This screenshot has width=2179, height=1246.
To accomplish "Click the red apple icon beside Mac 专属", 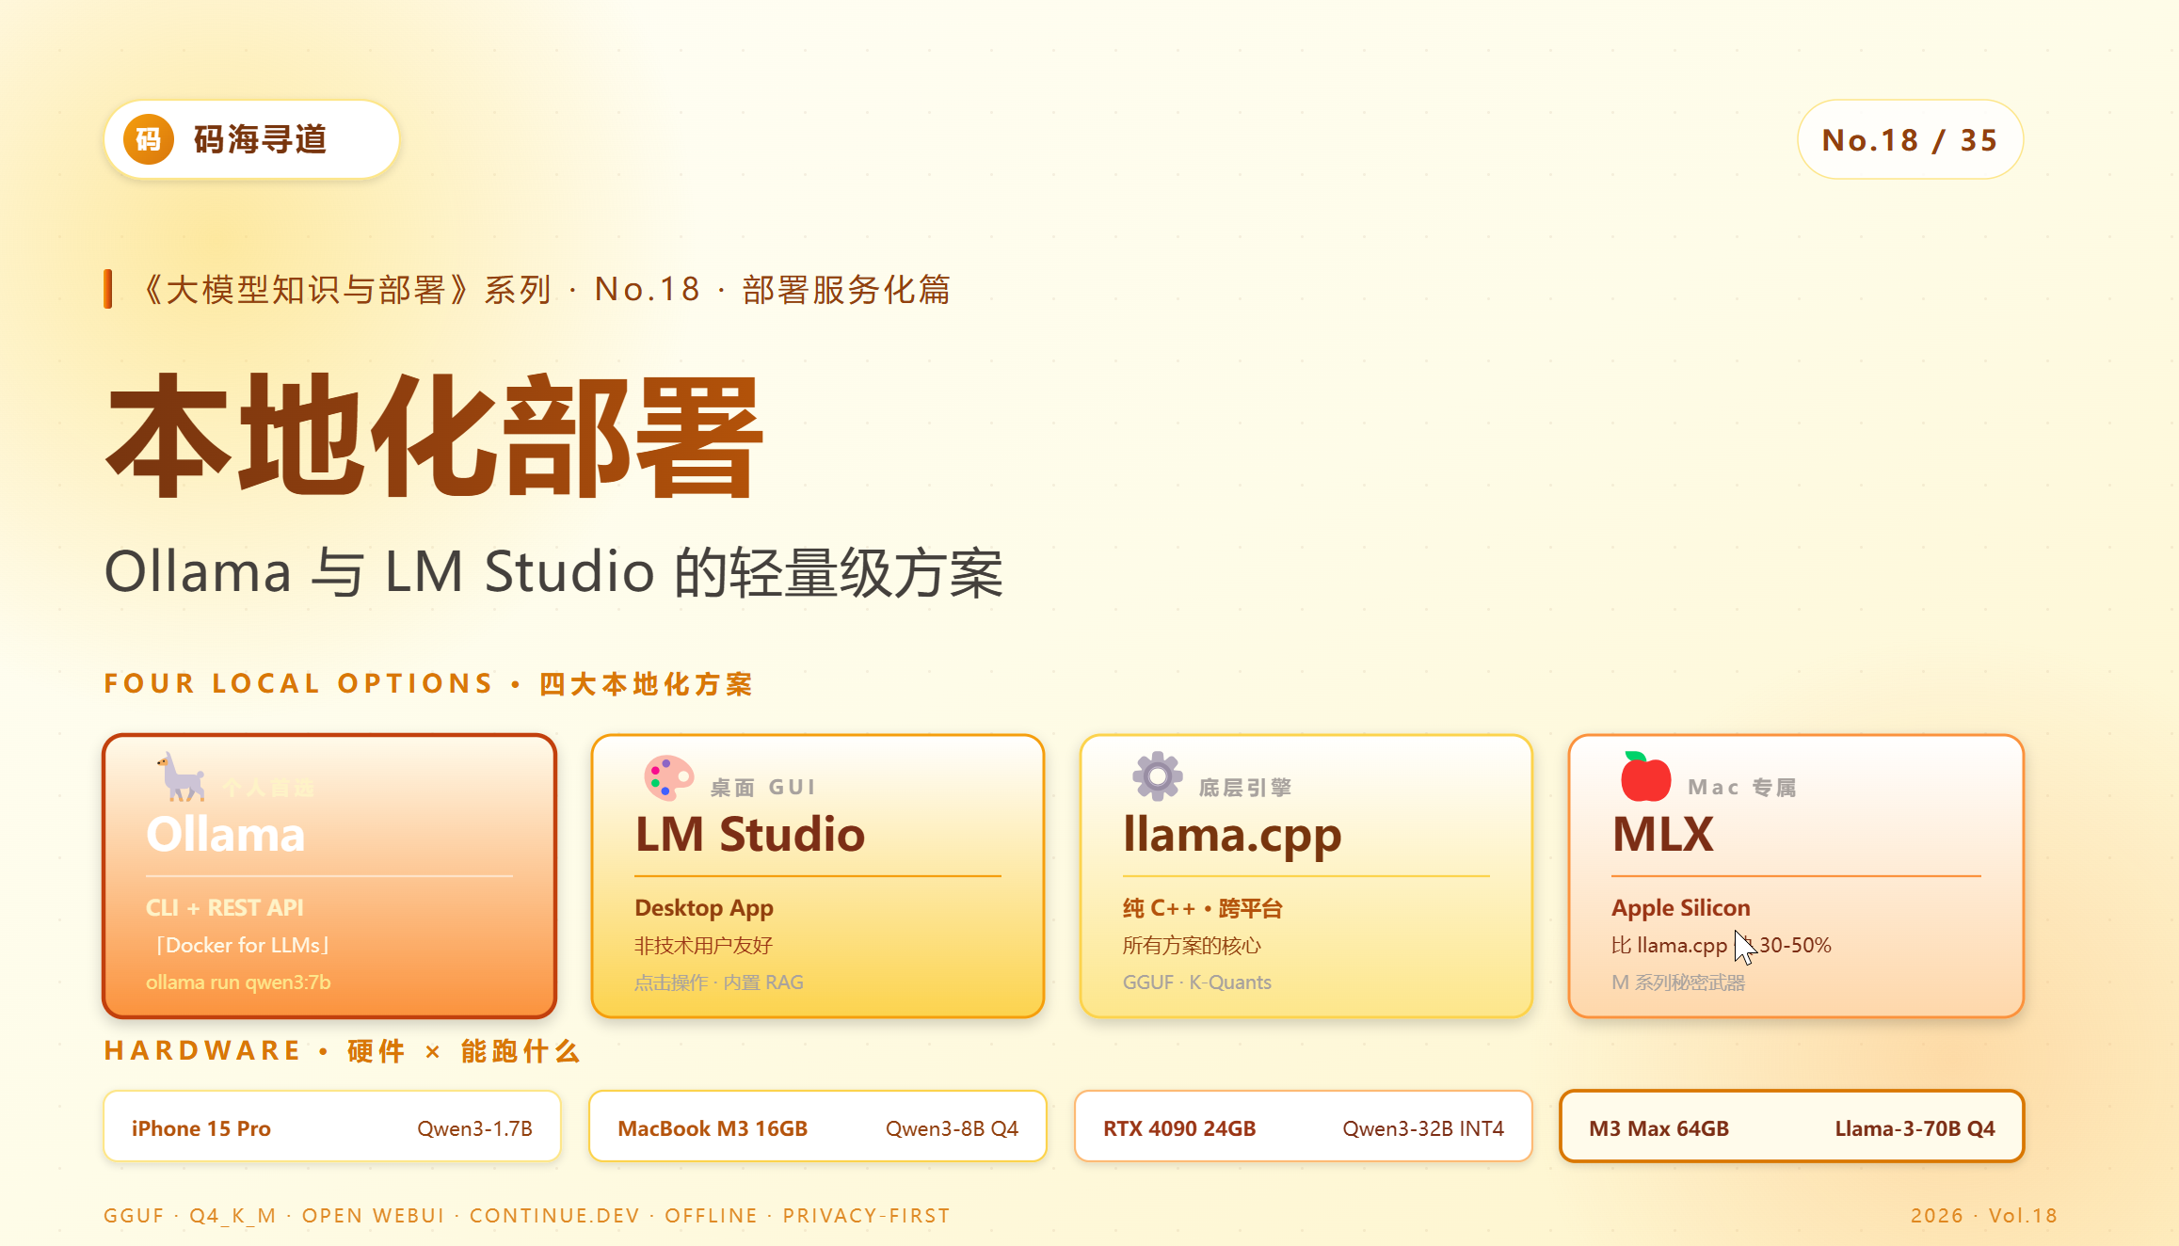I will [x=1645, y=777].
